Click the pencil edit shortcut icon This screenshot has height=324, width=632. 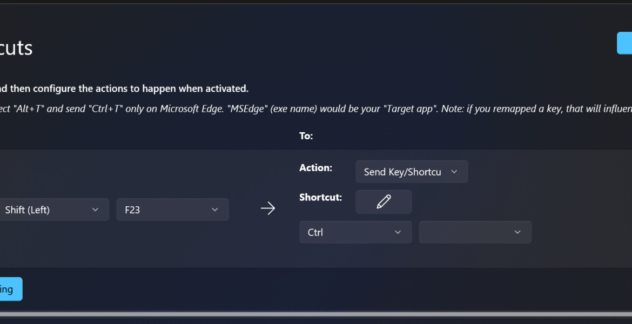[x=384, y=202]
